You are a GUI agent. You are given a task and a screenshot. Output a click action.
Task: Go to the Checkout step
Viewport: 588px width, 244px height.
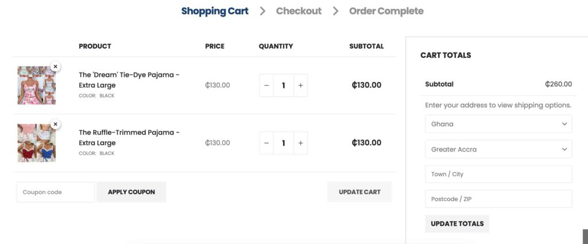tap(299, 11)
